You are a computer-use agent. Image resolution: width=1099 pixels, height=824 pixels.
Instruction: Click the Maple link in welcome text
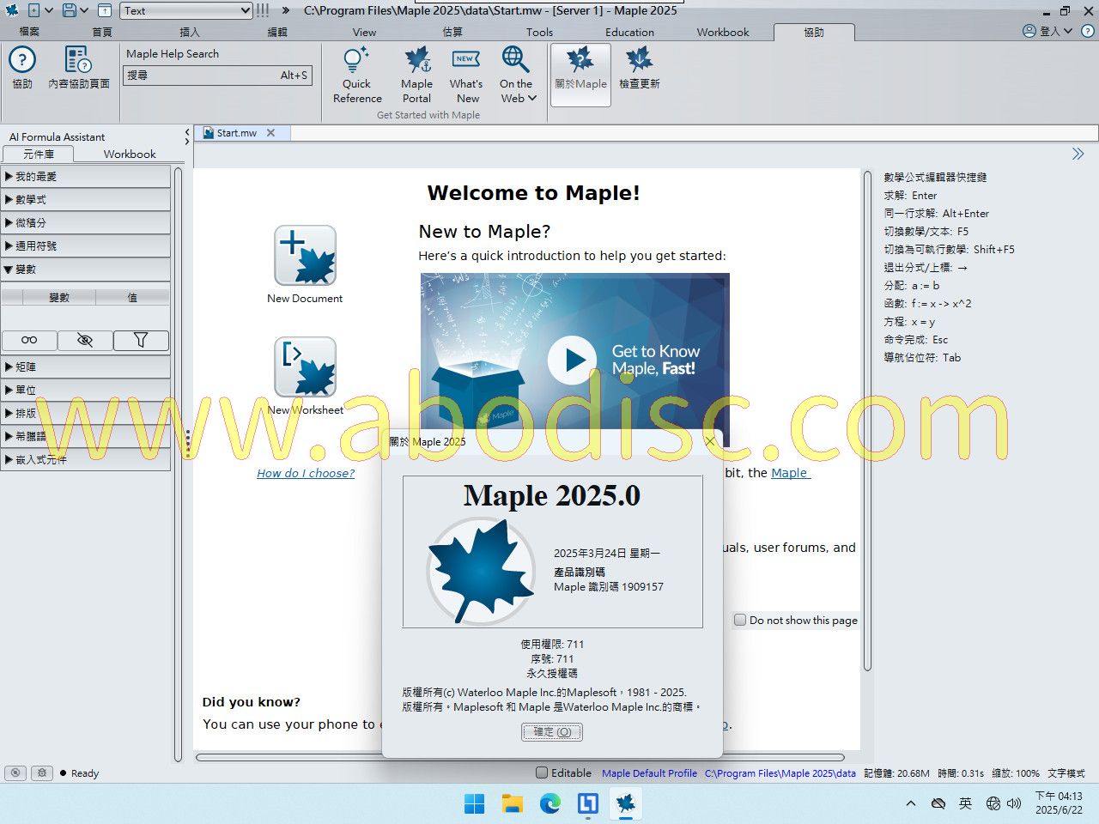789,473
